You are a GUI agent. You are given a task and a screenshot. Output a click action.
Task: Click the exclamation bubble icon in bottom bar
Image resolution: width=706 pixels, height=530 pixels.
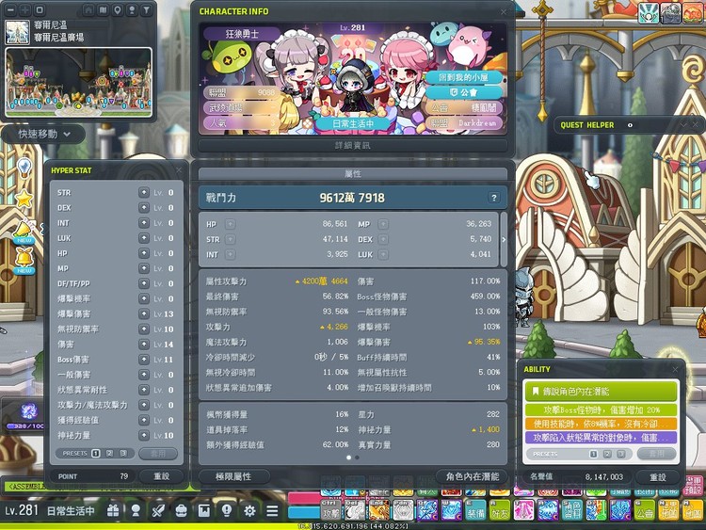[227, 510]
